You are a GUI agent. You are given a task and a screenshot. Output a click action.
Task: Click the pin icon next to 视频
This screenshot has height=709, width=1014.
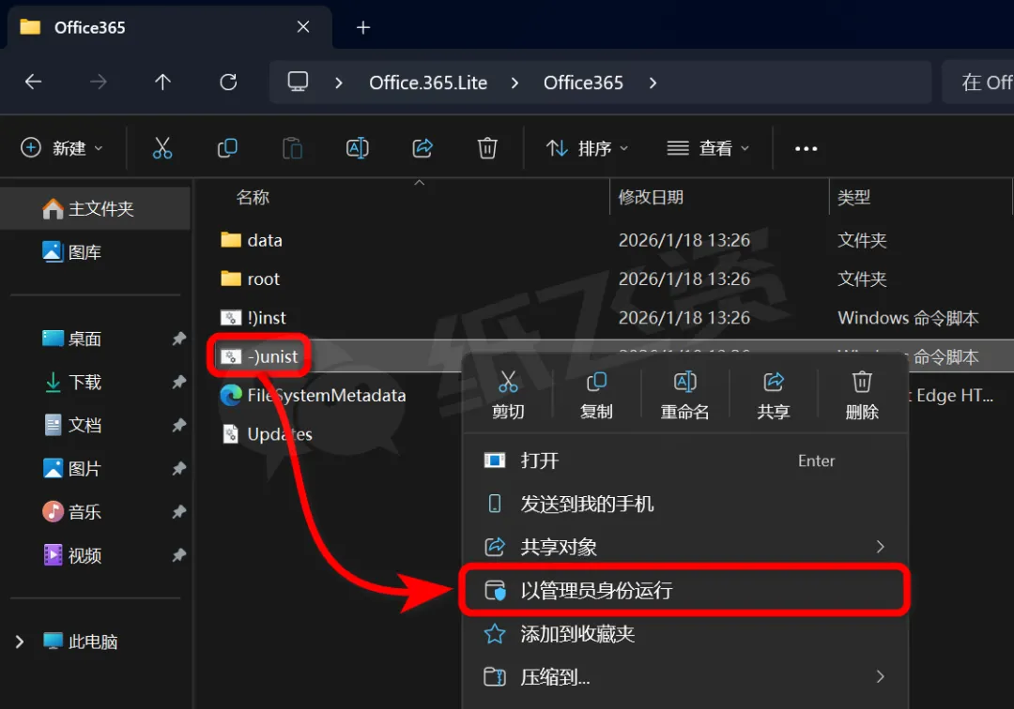(x=179, y=554)
